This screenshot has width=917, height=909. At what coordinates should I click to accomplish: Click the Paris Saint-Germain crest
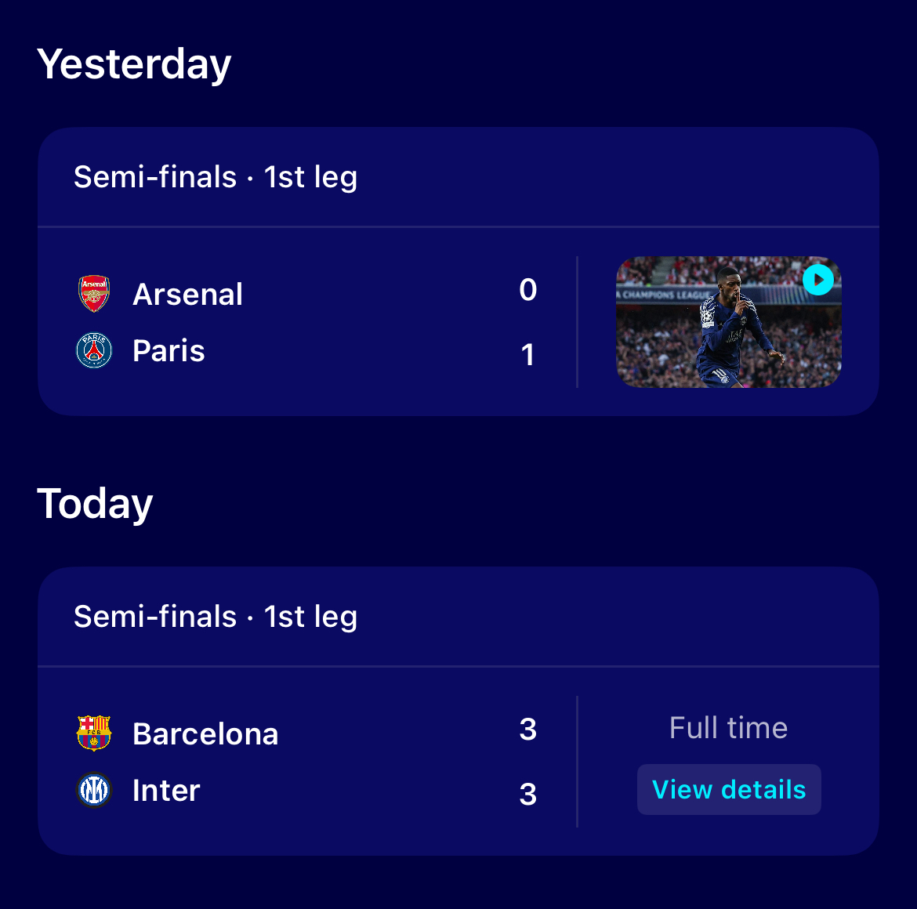pyautogui.click(x=94, y=350)
